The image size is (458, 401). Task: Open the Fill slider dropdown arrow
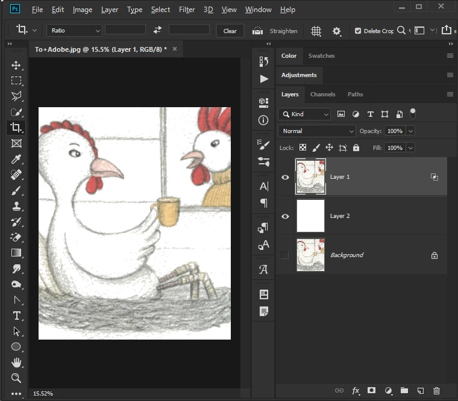[x=410, y=148]
